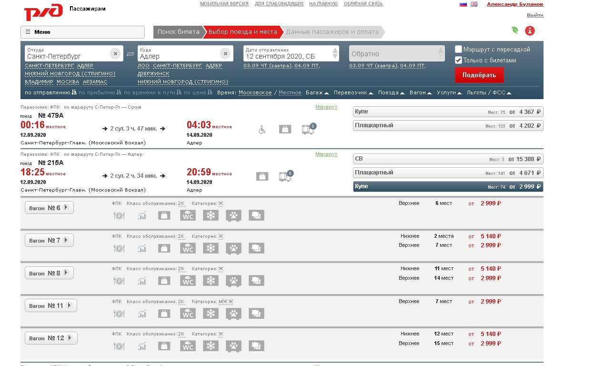Click wheelchair accessibility icon for train 479А
The width and height of the screenshot is (614, 366).
tap(262, 129)
